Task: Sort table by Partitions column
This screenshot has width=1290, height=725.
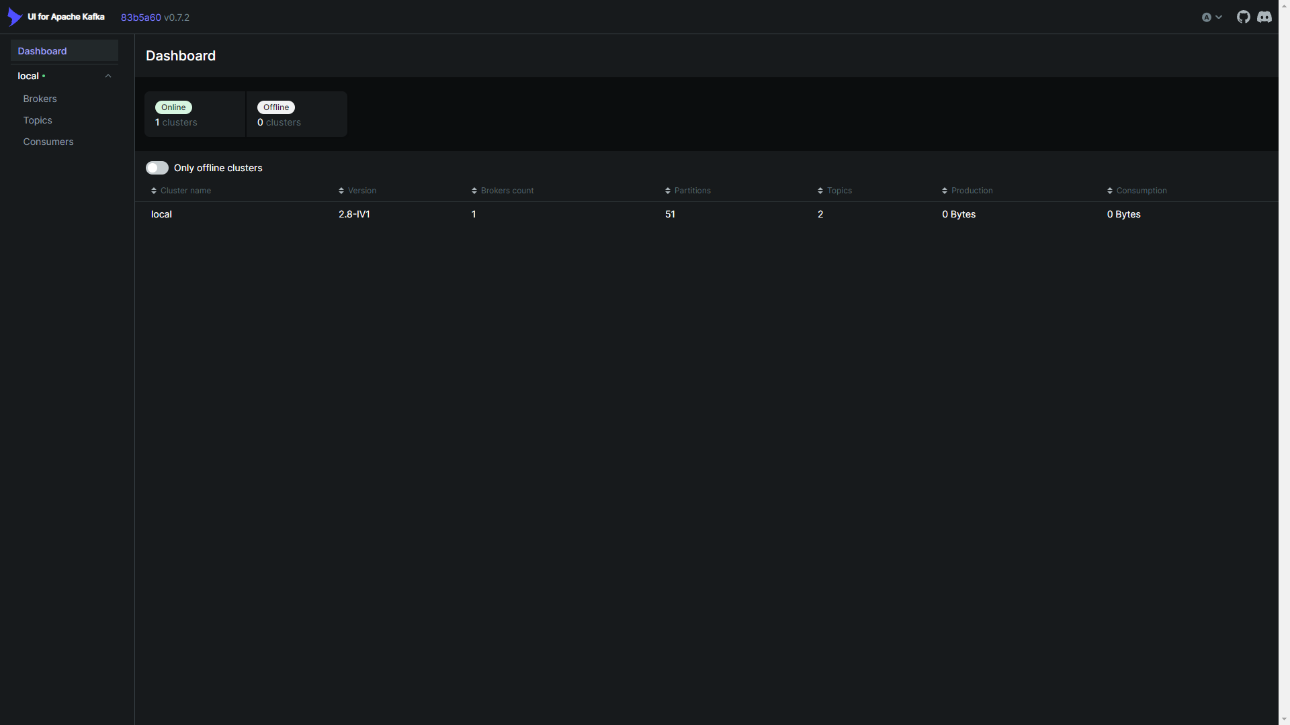Action: (693, 191)
